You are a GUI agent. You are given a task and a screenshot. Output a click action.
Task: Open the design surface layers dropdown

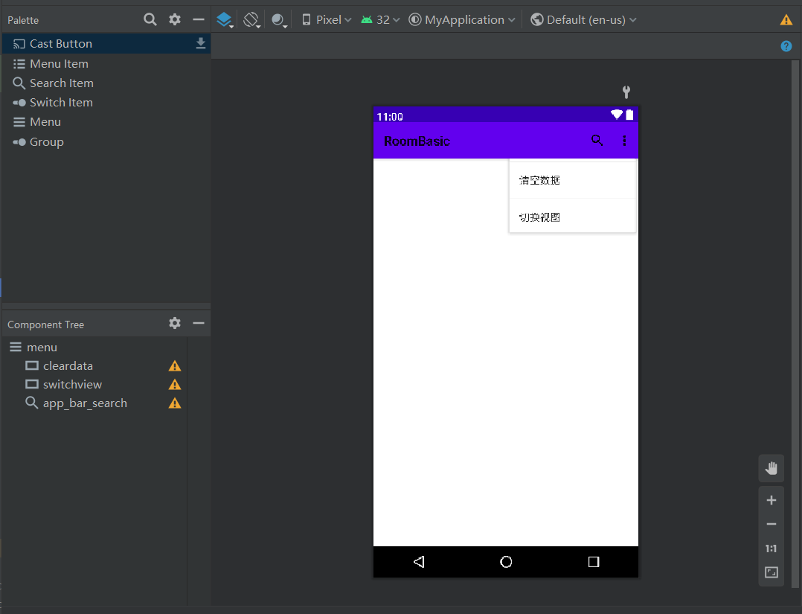(x=225, y=20)
